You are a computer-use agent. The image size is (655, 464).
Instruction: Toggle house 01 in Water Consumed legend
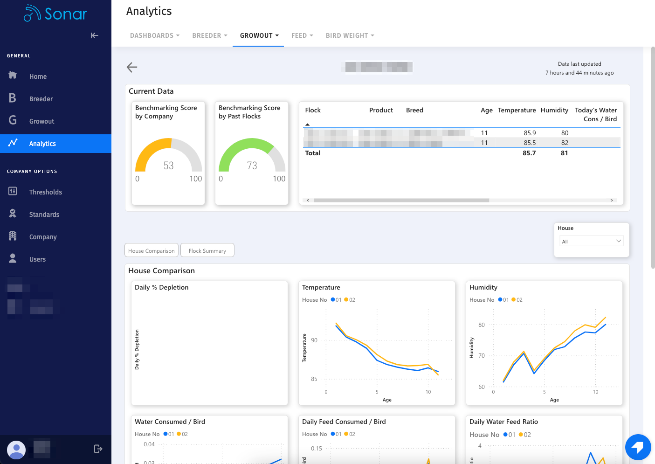(x=169, y=434)
